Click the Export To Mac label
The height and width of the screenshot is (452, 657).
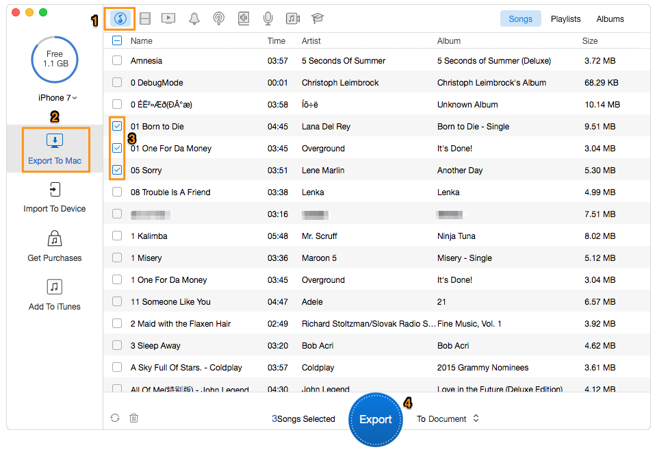pyautogui.click(x=55, y=160)
